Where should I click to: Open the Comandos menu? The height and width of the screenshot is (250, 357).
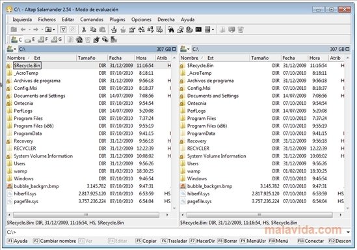click(x=92, y=20)
